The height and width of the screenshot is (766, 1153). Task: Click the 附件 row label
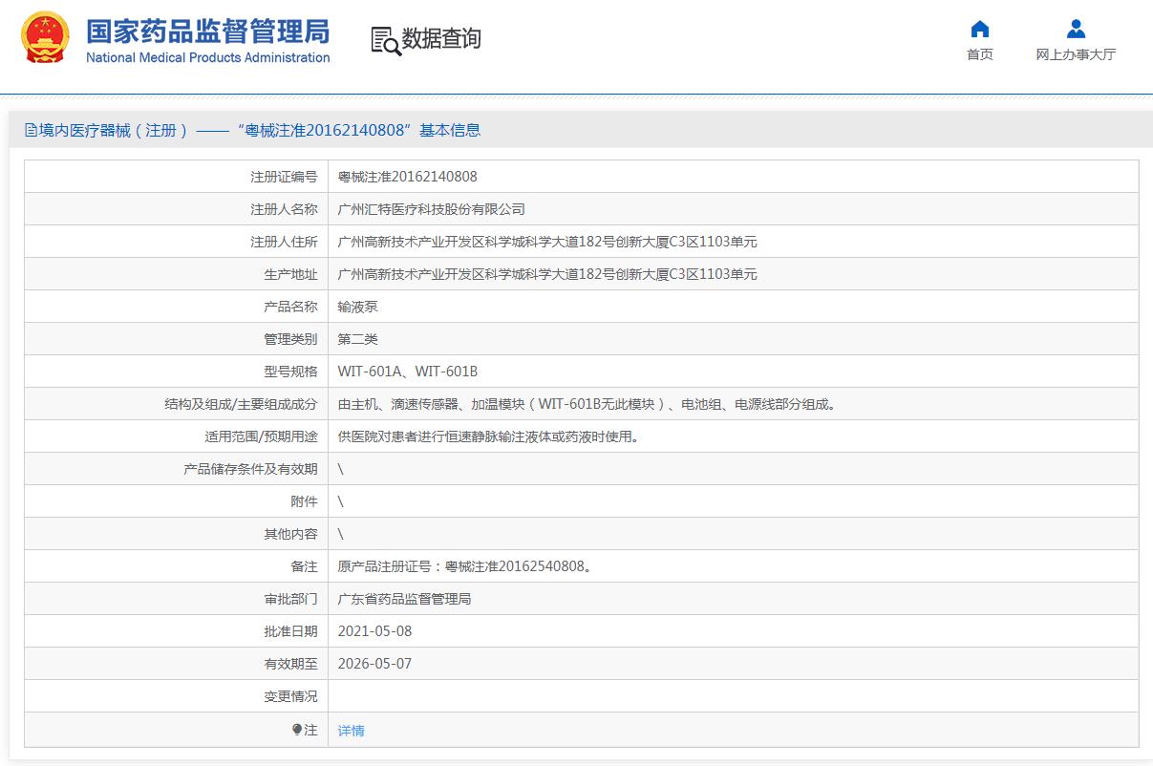(x=304, y=501)
